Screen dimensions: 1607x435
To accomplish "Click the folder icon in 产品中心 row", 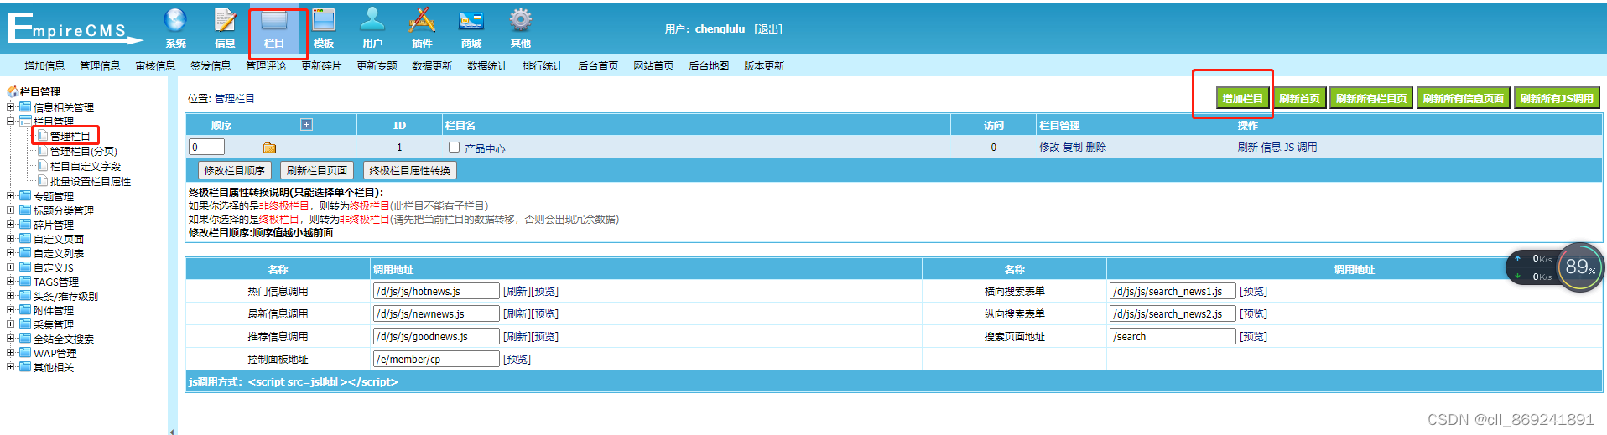I will click(x=269, y=148).
